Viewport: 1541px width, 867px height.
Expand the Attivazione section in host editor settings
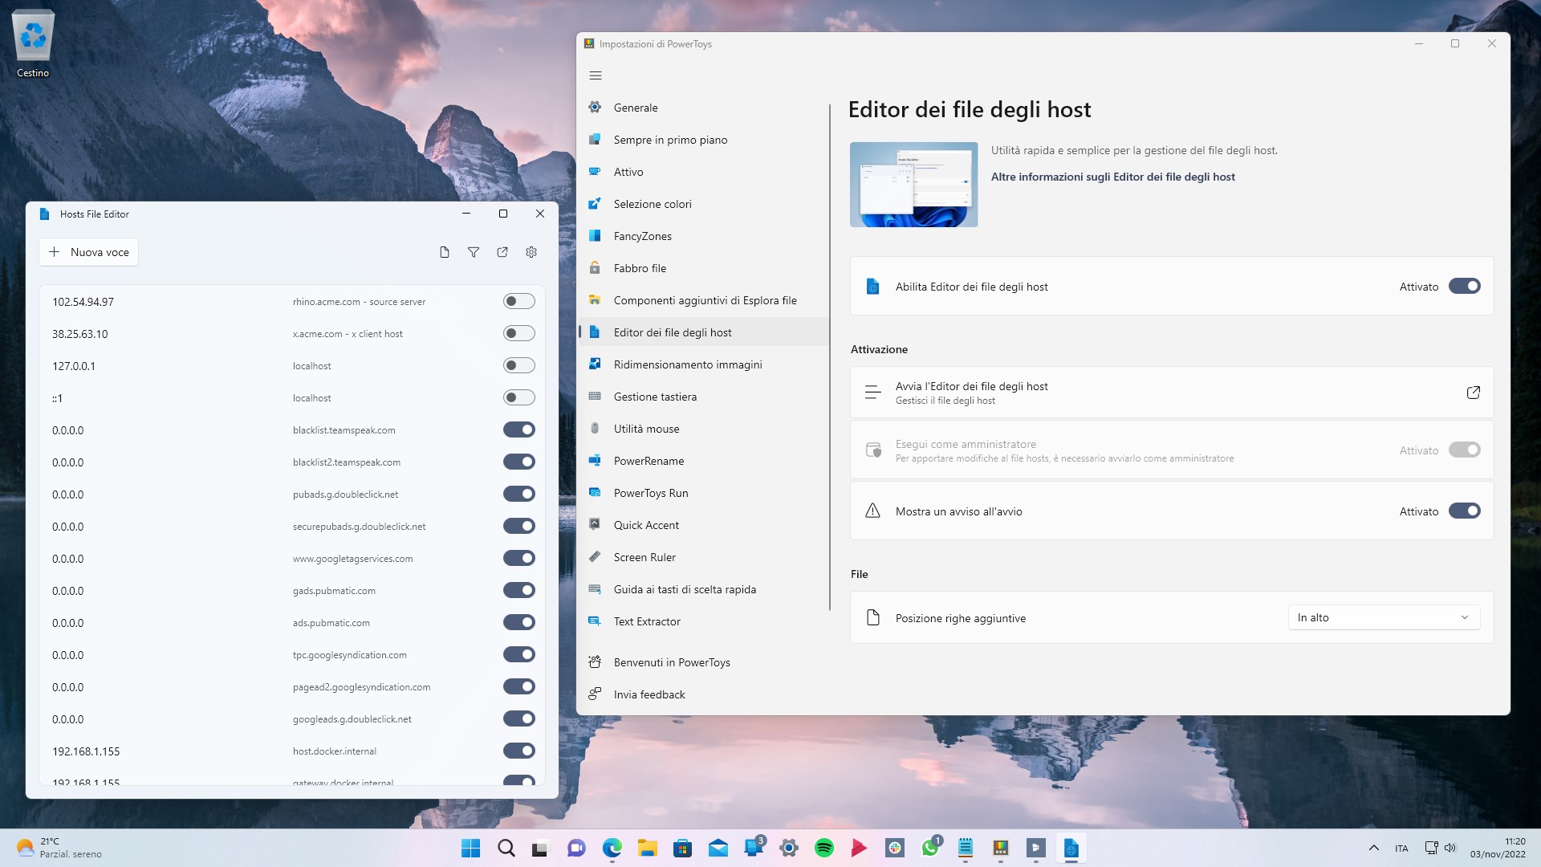pyautogui.click(x=879, y=348)
